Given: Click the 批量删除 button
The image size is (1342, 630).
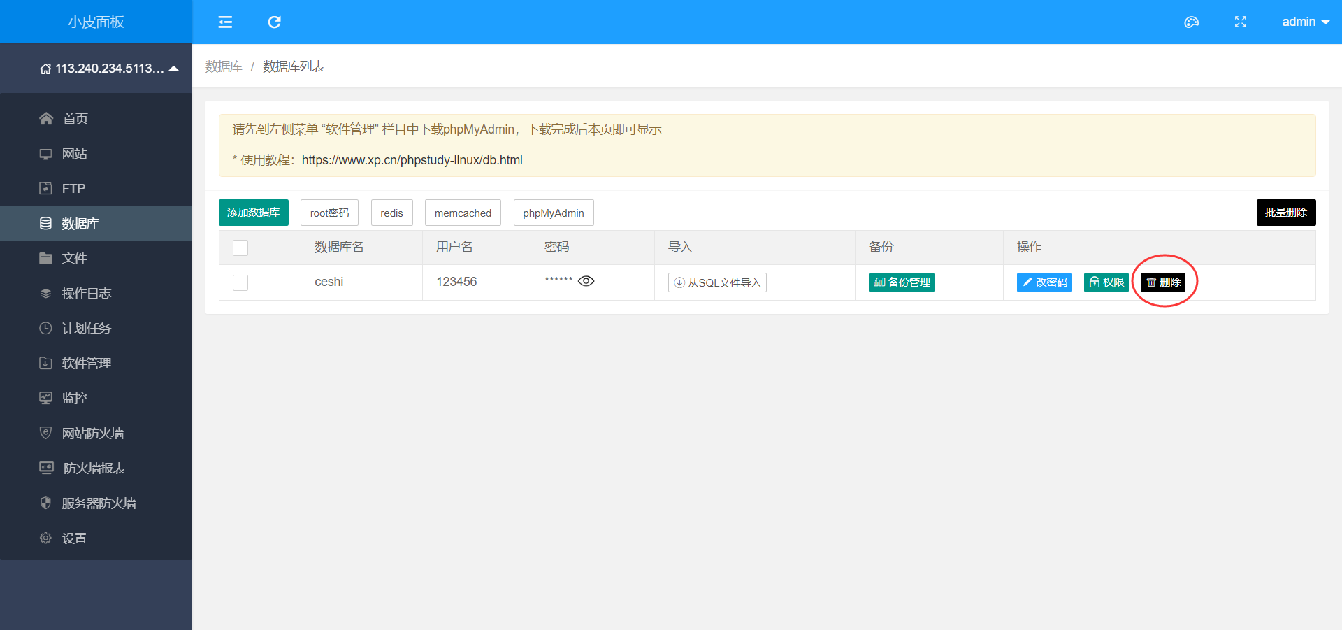Looking at the screenshot, I should (x=1286, y=213).
